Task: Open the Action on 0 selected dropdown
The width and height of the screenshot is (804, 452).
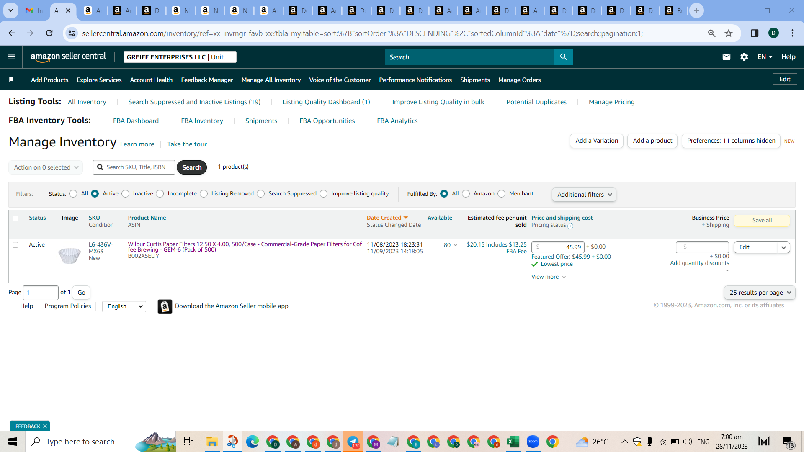Action: pos(46,167)
